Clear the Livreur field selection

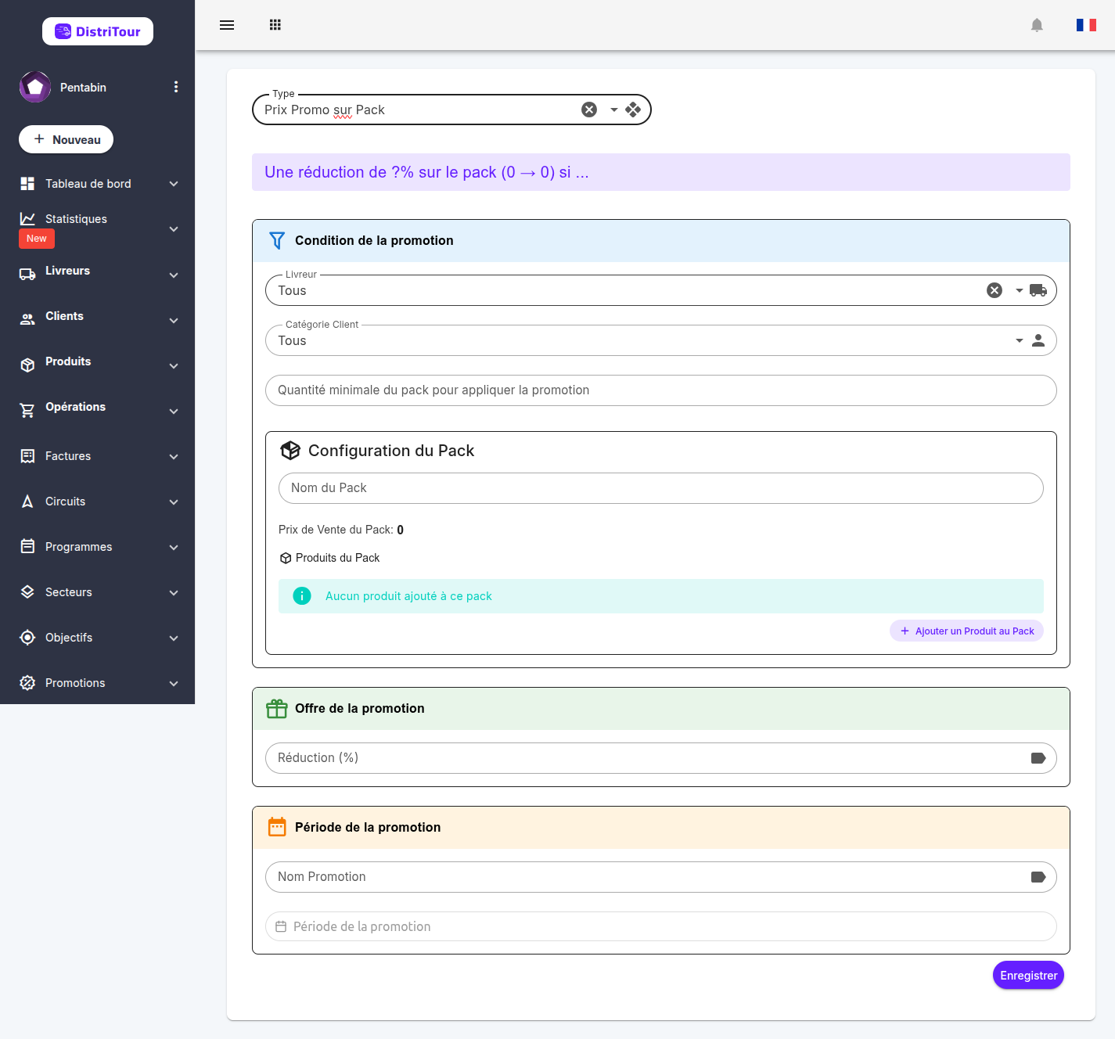[x=995, y=290]
